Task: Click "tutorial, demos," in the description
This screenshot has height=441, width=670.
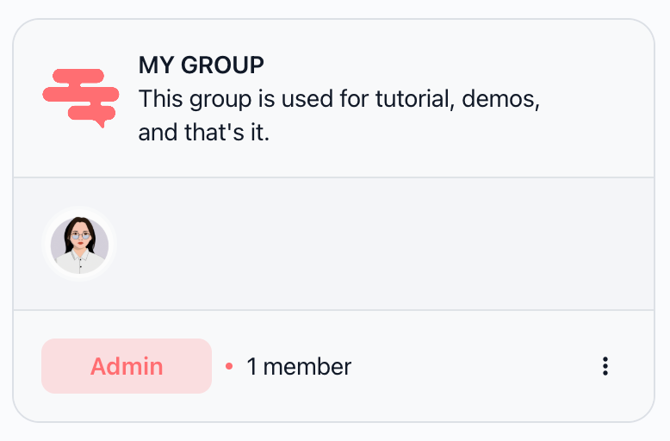Action: tap(457, 99)
